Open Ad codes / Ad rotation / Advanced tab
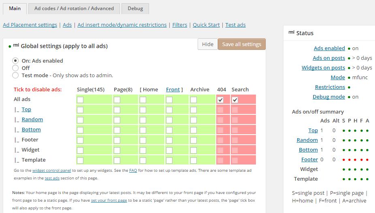The width and height of the screenshot is (375, 213). 74,8
